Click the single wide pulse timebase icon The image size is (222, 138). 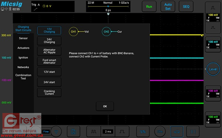point(122,132)
